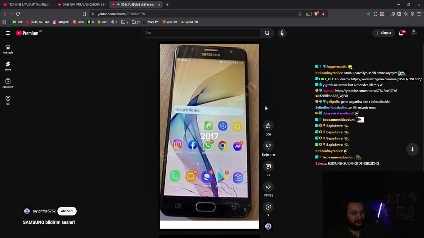Click the YouTube search field Ara
Viewport: 424px width, 238px height.
click(201, 33)
